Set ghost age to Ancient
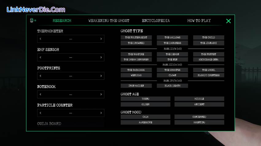The height and width of the screenshot is (146, 261). tap(199, 104)
